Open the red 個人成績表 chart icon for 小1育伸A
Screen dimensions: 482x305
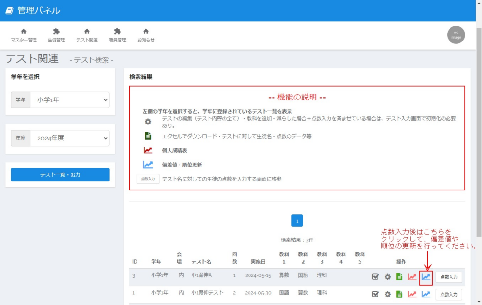[412, 277]
